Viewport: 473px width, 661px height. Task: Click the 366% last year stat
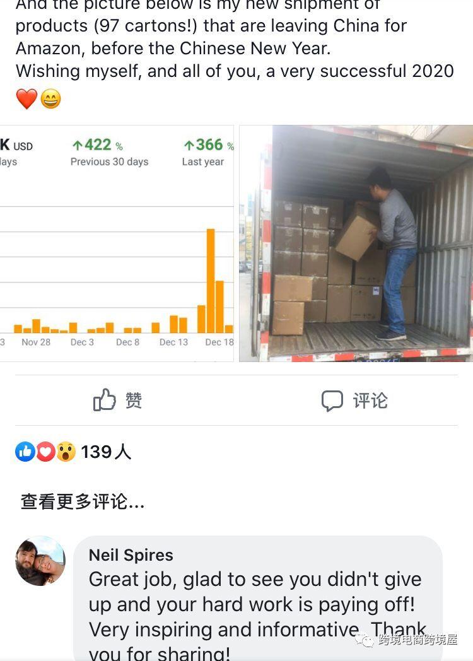tap(208, 152)
